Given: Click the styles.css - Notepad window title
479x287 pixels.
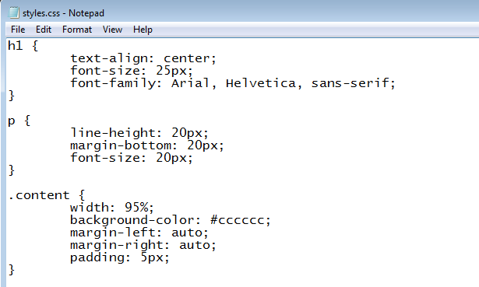Looking at the screenshot, I should (63, 13).
